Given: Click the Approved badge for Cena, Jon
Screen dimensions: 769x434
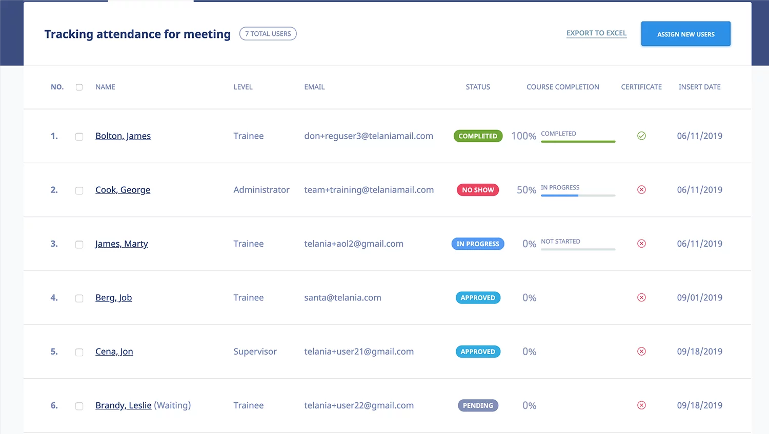Looking at the screenshot, I should 478,352.
